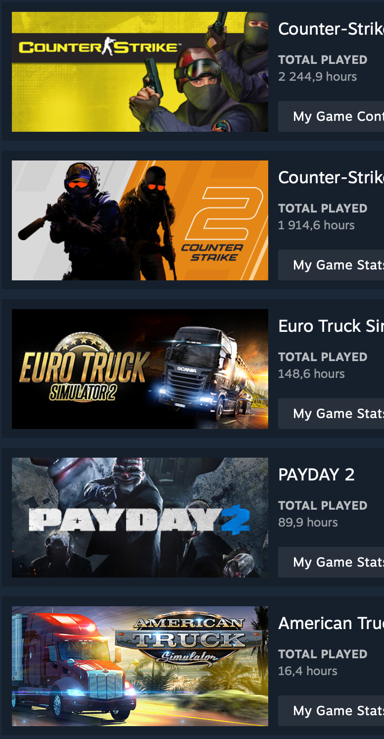Open the American Truck Simulator banner
The image size is (384, 739).
(x=140, y=666)
